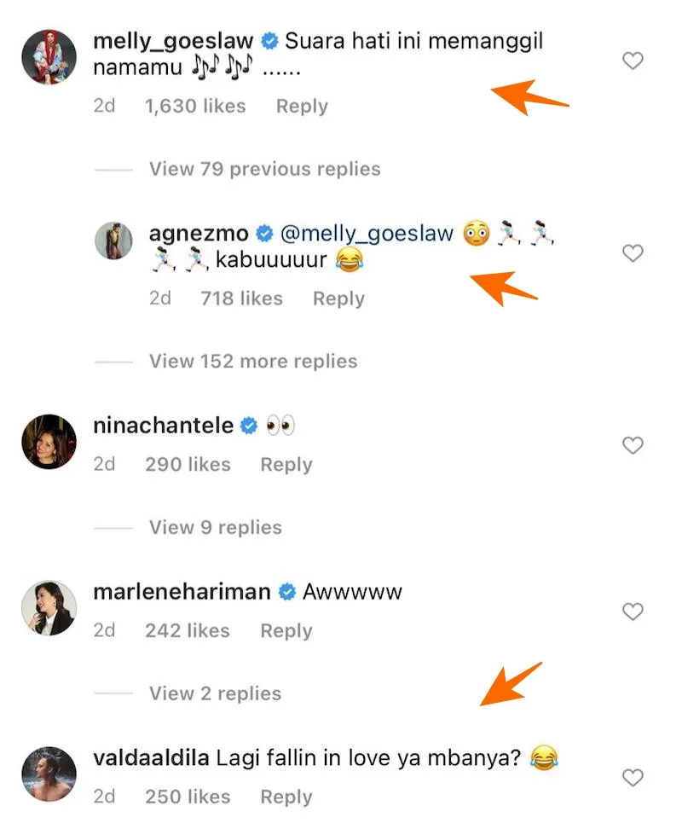The width and height of the screenshot is (682, 829).
Task: Reply to agnezmo's kabuuuuur comment
Action: (338, 299)
